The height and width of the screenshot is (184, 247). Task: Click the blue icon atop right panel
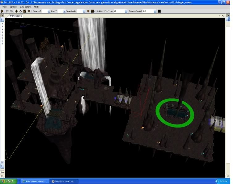[x=228, y=19]
